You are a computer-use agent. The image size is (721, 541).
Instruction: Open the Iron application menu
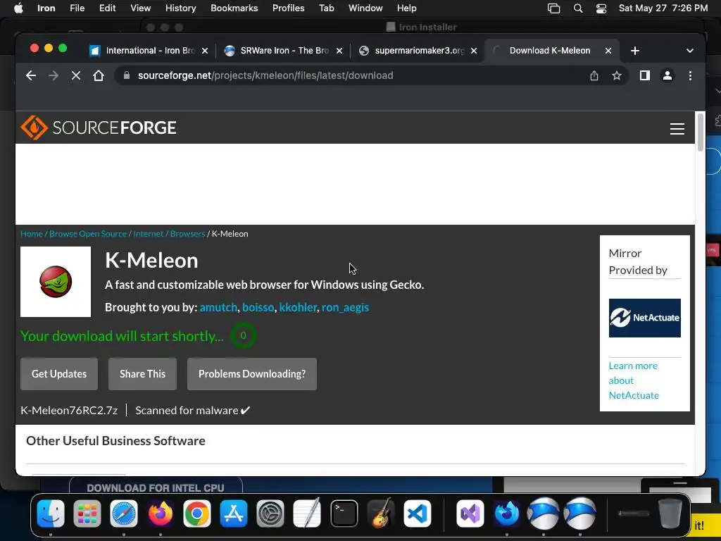coord(46,8)
